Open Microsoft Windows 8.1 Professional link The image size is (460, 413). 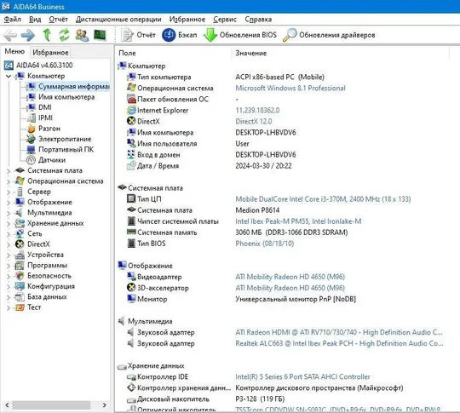coord(290,89)
